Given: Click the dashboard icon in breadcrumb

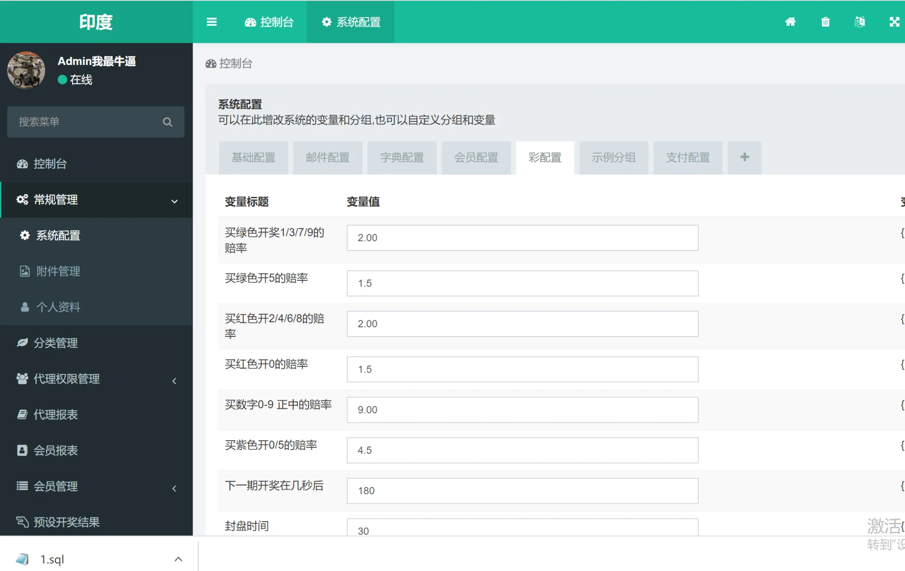Looking at the screenshot, I should 211,64.
